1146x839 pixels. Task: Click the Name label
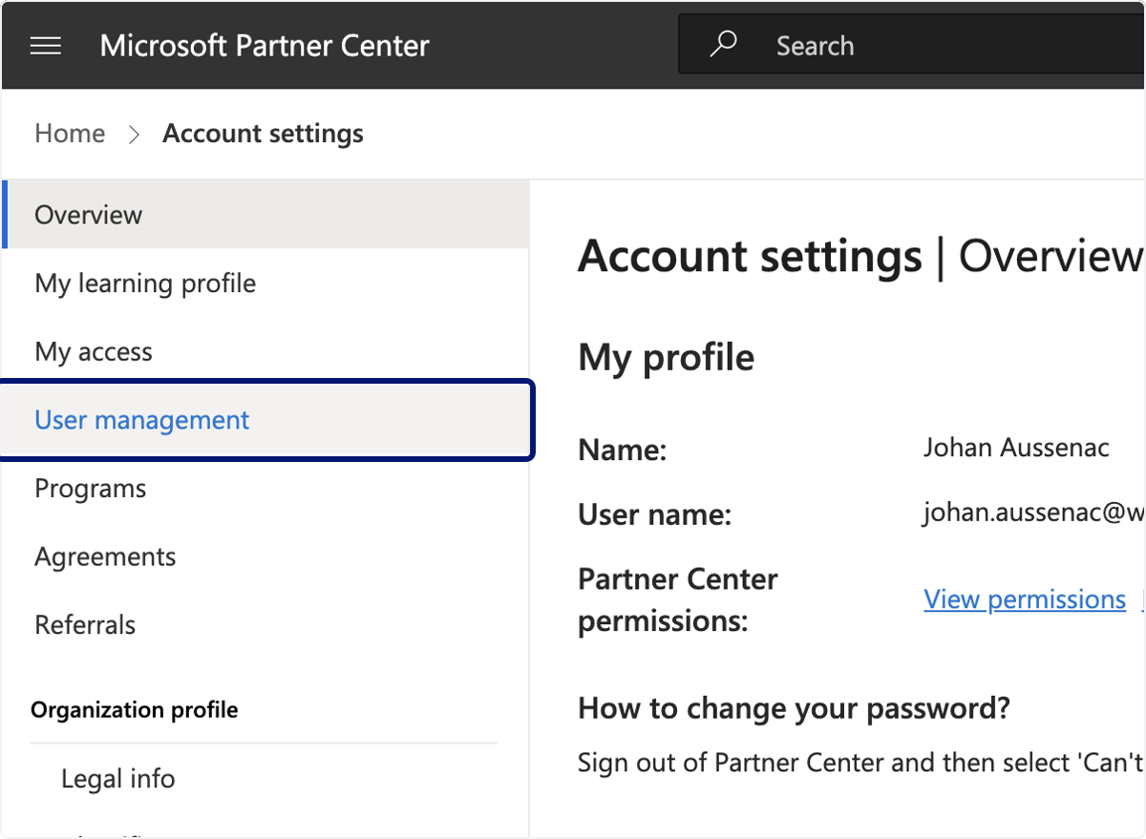point(623,450)
